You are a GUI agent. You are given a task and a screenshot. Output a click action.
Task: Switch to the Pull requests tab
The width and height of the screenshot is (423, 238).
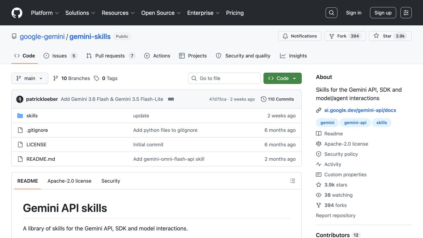111,56
